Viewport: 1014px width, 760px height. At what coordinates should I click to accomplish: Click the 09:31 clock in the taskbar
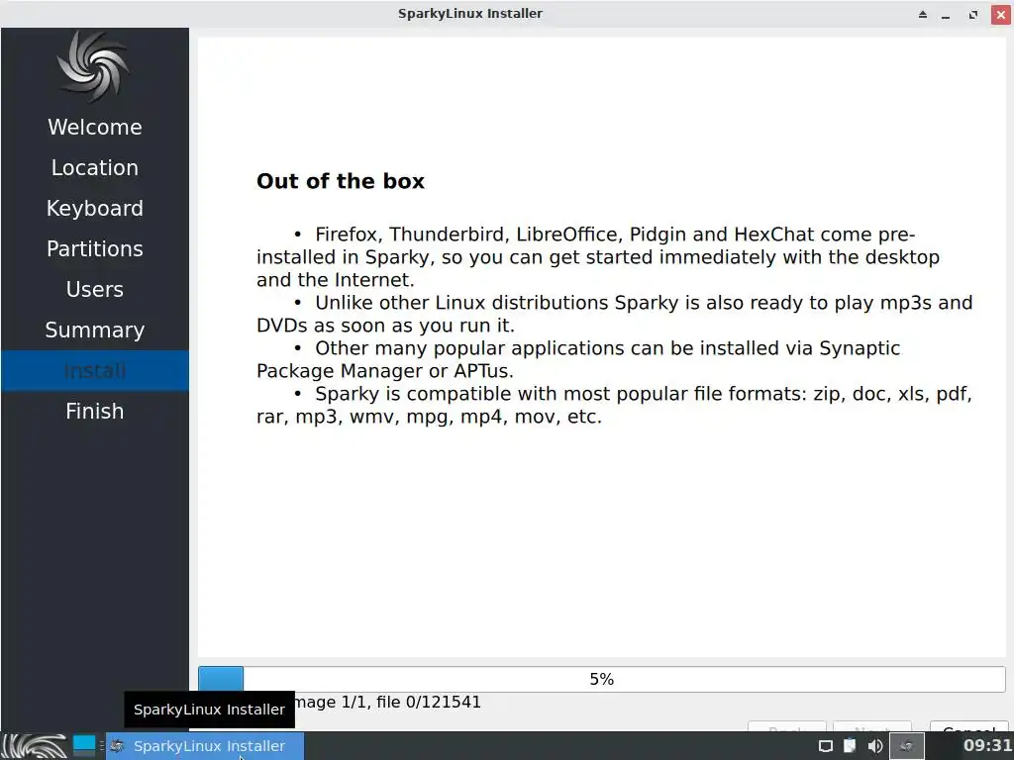click(987, 745)
